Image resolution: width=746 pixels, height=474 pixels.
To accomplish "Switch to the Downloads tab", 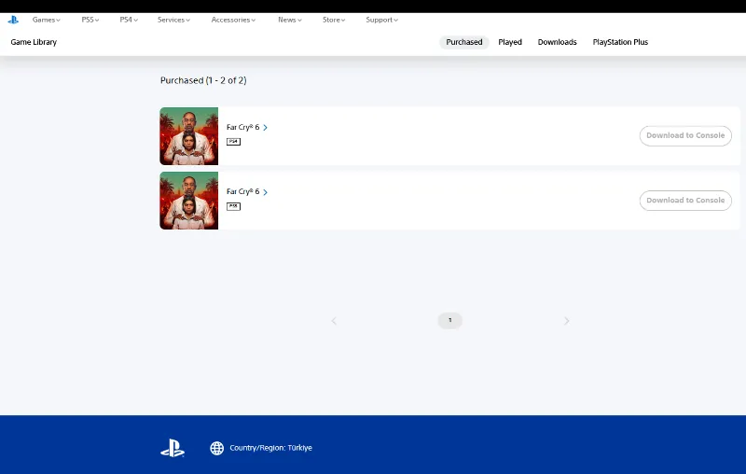I will (557, 42).
